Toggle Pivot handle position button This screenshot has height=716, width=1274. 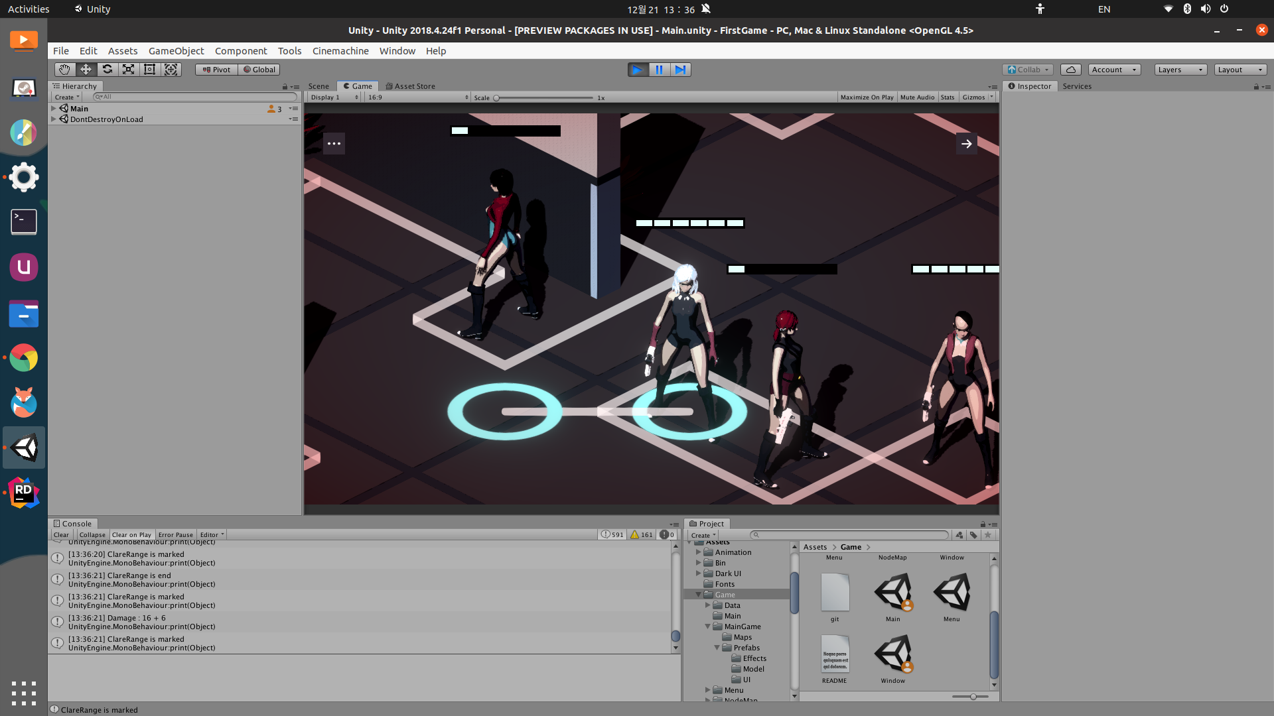216,70
